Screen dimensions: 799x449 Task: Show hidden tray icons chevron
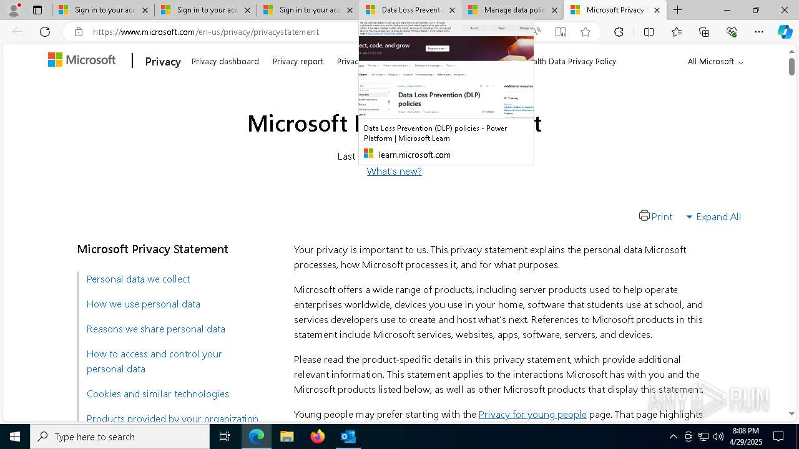(673, 437)
